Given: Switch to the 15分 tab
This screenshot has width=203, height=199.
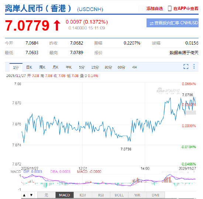Looking at the screenshot, I should pyautogui.click(x=95, y=67).
